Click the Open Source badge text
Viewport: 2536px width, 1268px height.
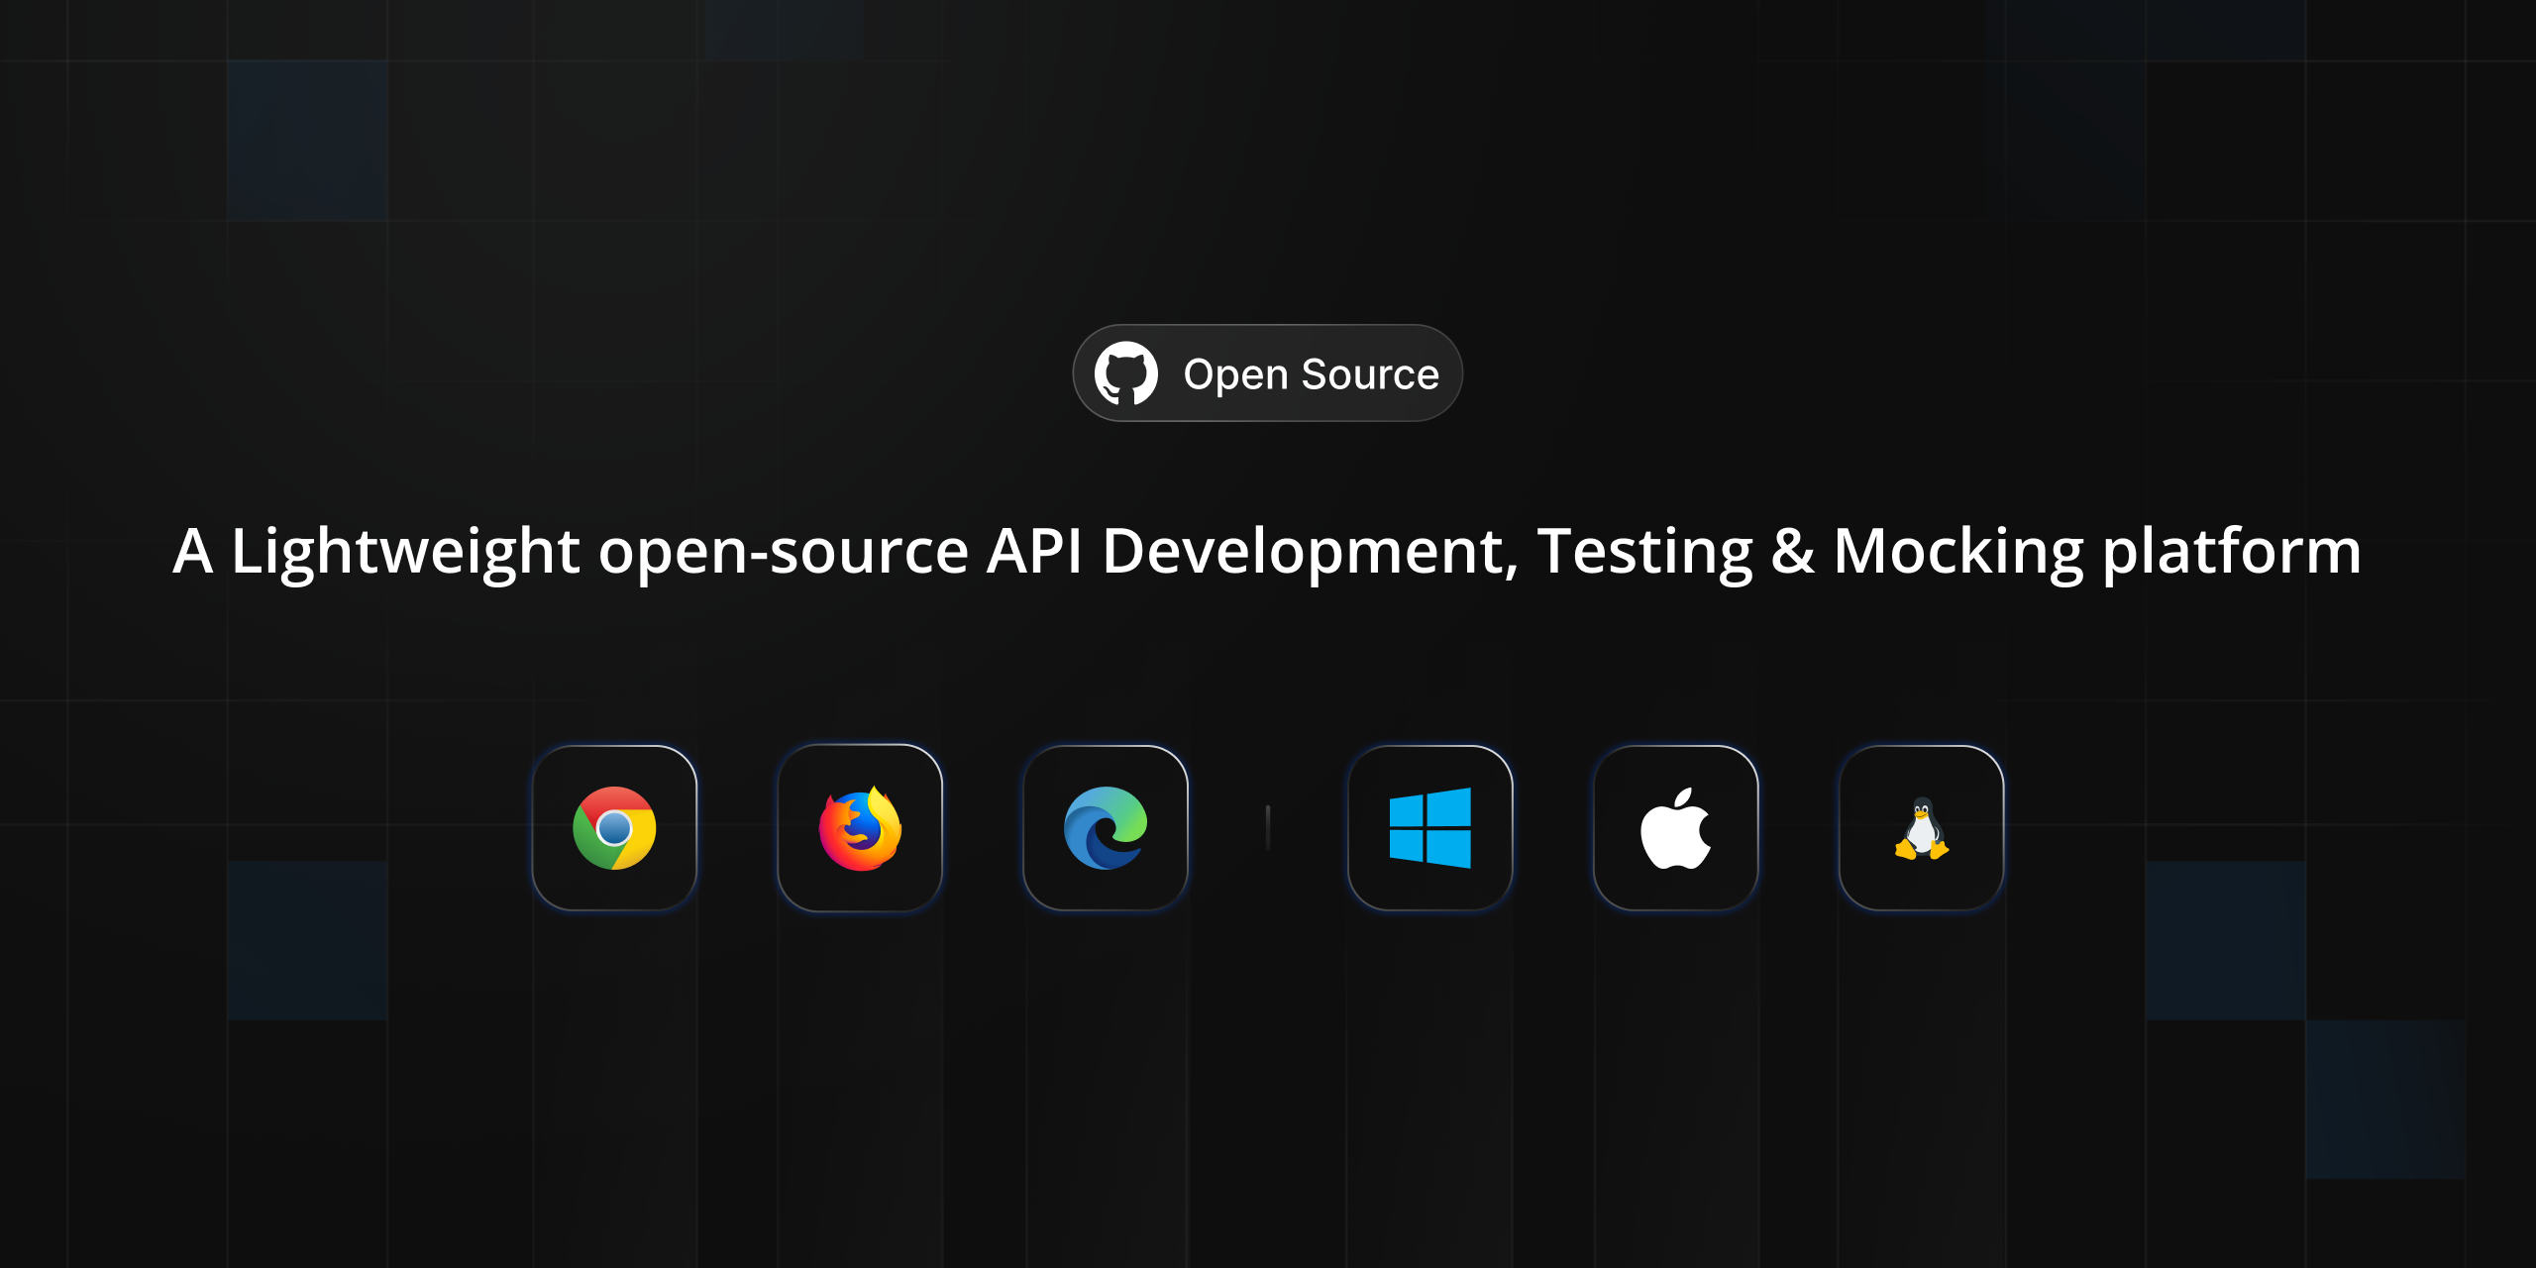click(x=1311, y=374)
